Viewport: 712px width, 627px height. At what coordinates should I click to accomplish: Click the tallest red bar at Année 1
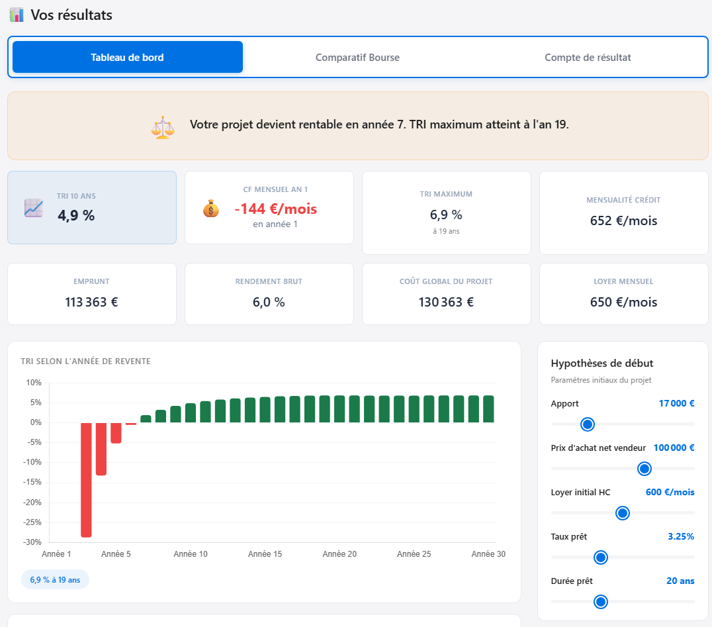coord(86,479)
